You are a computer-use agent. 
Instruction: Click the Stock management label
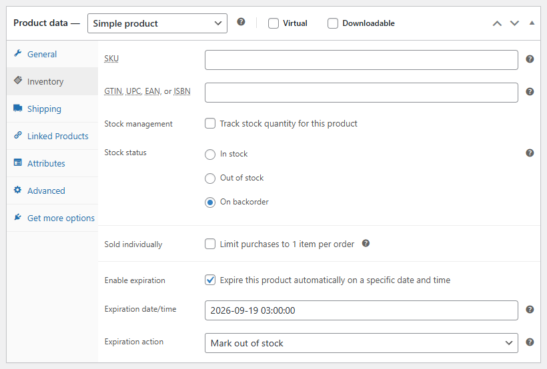point(138,124)
